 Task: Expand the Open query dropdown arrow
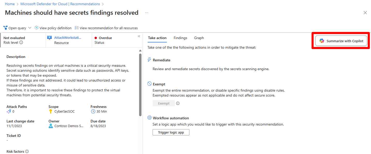[30, 28]
